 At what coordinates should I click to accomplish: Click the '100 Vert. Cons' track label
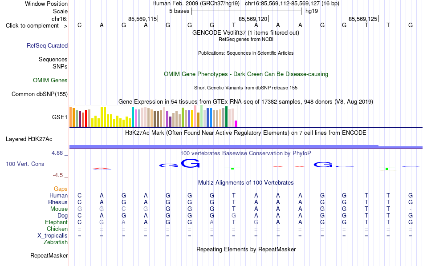coord(25,164)
